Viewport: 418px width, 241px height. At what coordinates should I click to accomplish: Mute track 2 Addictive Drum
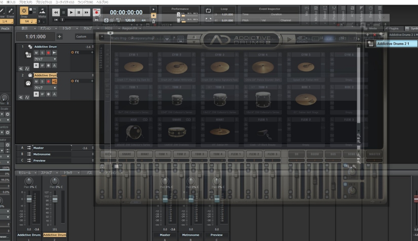point(36,81)
